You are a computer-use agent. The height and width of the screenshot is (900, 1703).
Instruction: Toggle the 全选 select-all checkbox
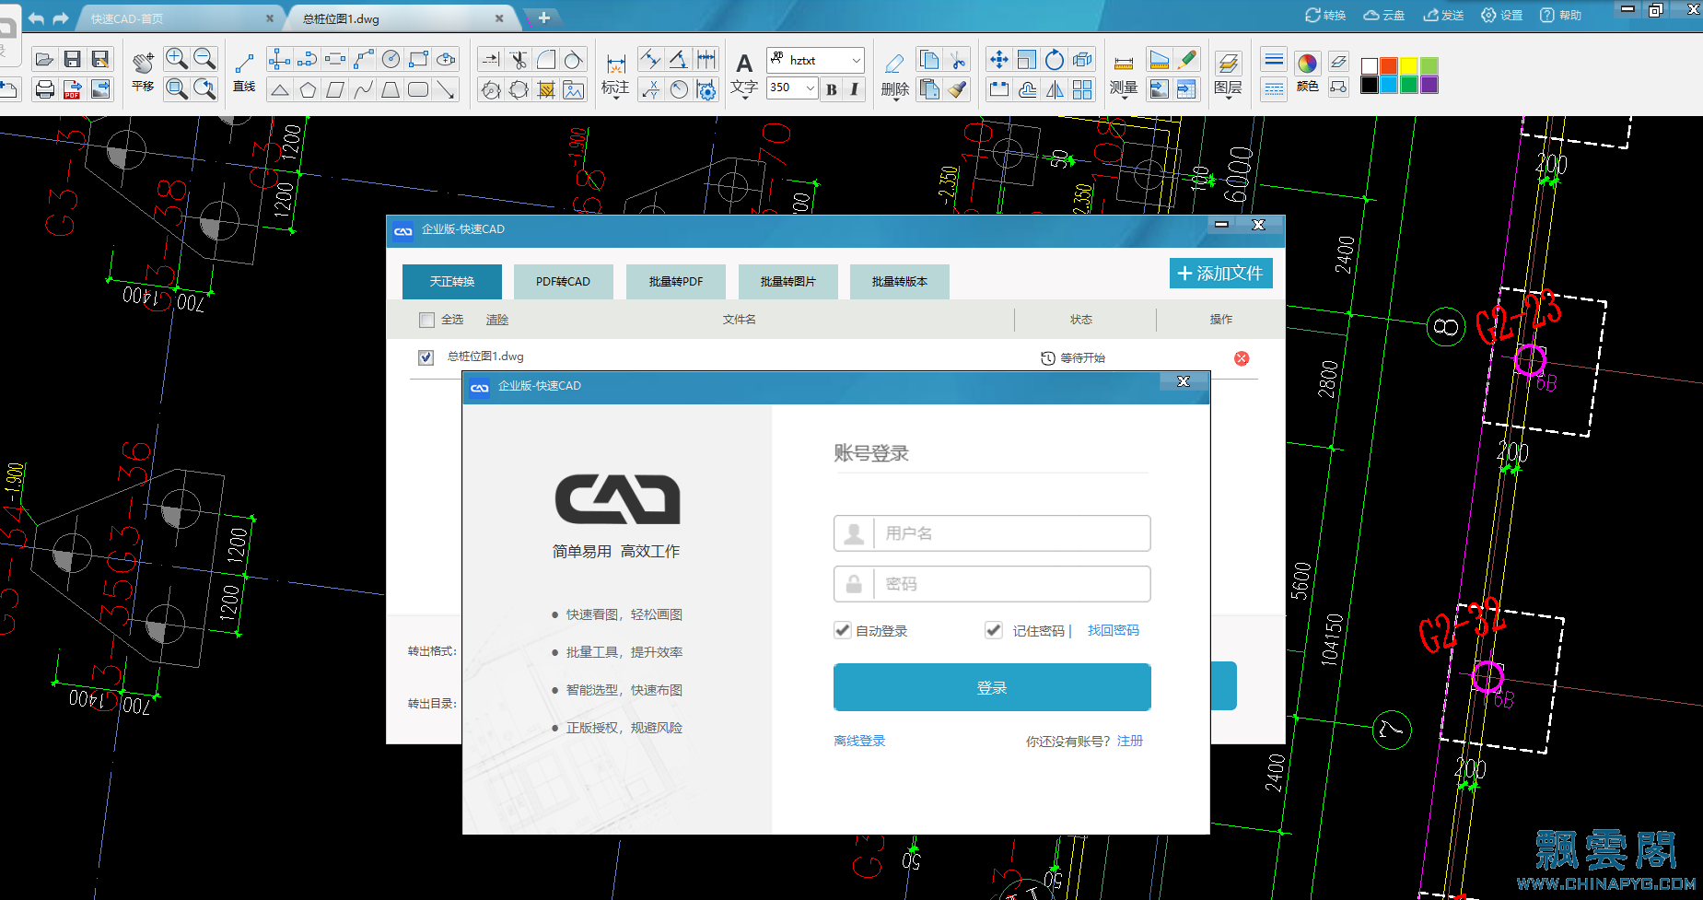point(426,320)
